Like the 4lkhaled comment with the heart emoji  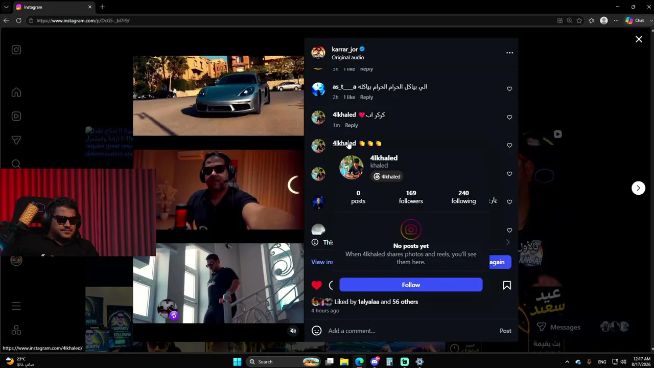pyautogui.click(x=509, y=117)
